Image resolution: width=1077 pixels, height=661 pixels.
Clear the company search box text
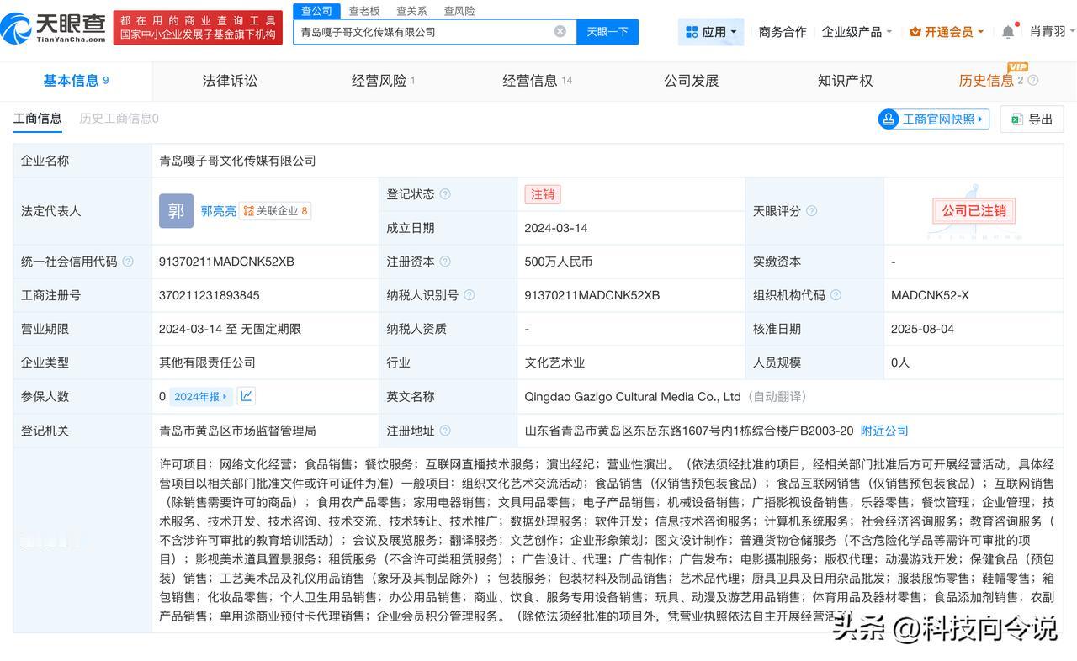(x=560, y=31)
